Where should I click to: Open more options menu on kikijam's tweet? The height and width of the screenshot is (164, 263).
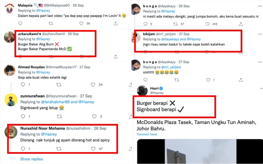[260, 34]
